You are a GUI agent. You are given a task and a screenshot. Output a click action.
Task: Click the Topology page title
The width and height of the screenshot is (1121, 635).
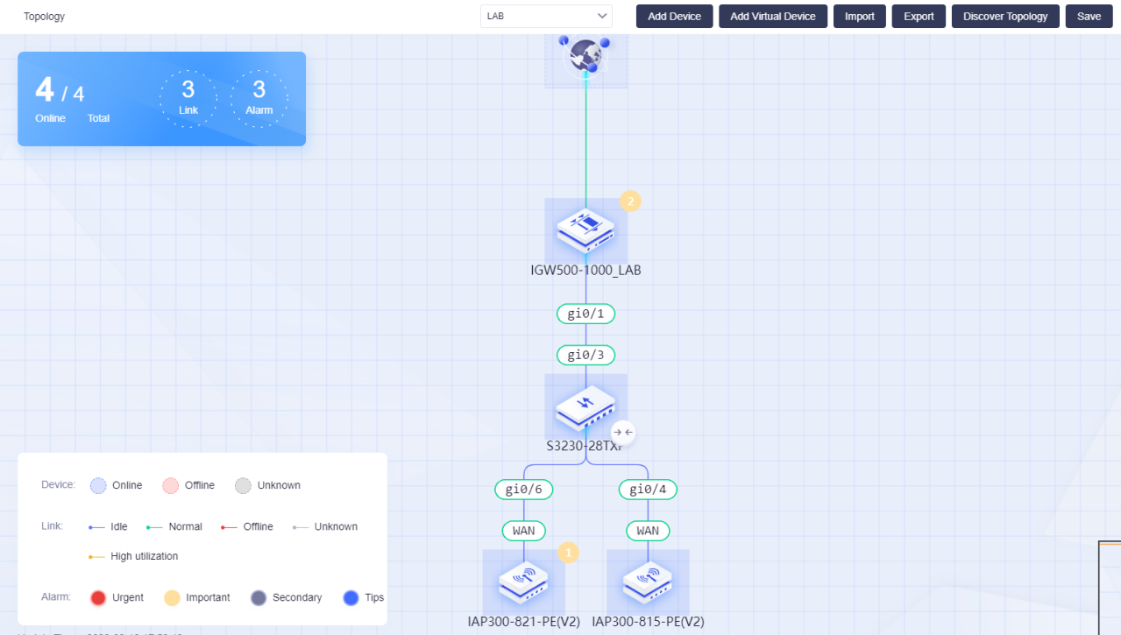44,17
